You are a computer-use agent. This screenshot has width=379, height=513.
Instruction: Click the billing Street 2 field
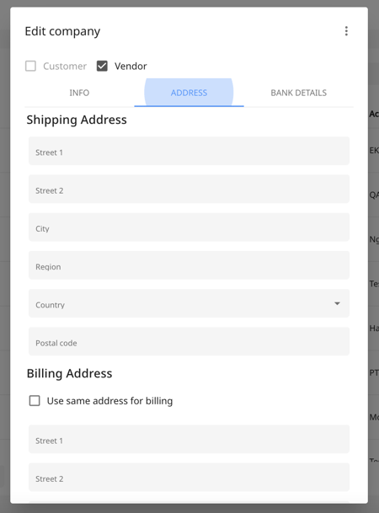189,477
